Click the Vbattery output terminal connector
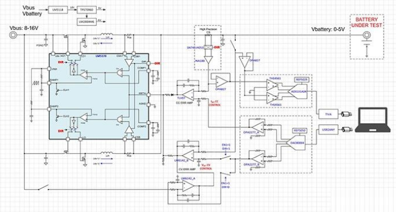Image resolution: width=396 pixels, height=212 pixels. tap(367, 35)
